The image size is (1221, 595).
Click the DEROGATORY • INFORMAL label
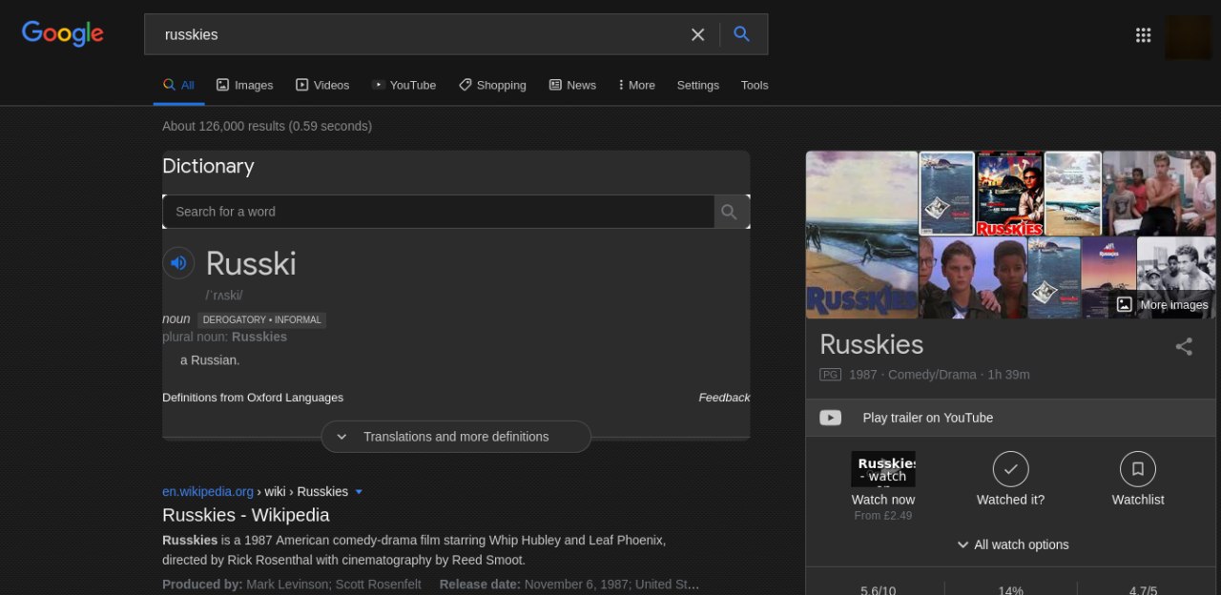(262, 320)
